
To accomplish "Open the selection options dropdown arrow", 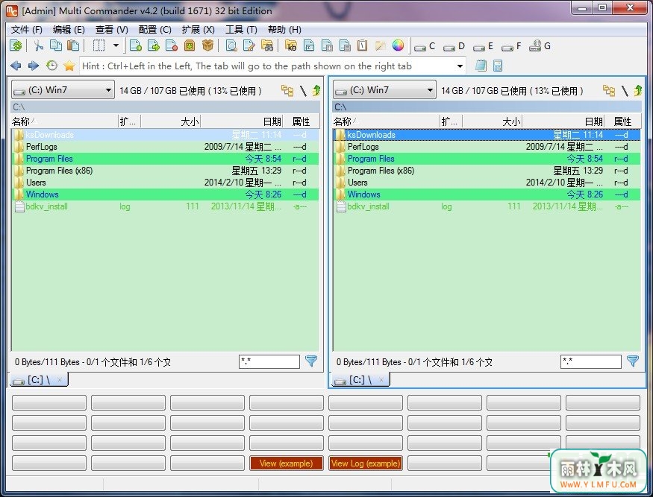I will pos(116,45).
